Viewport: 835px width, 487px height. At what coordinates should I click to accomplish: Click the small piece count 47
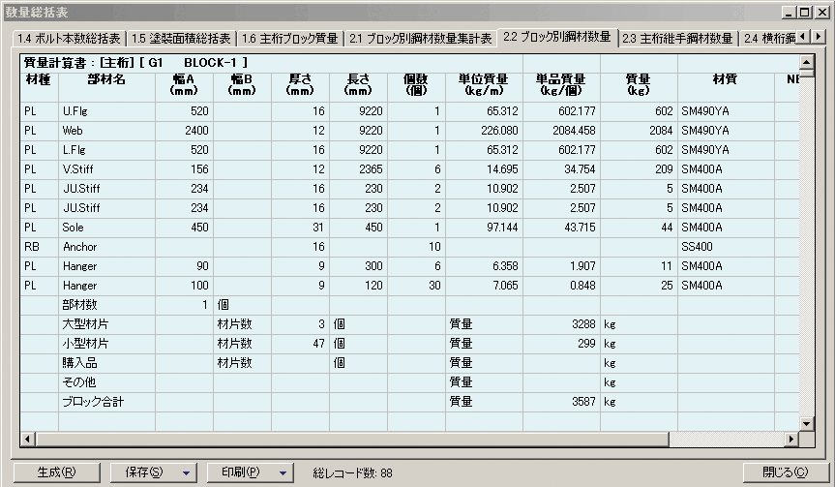click(300, 344)
